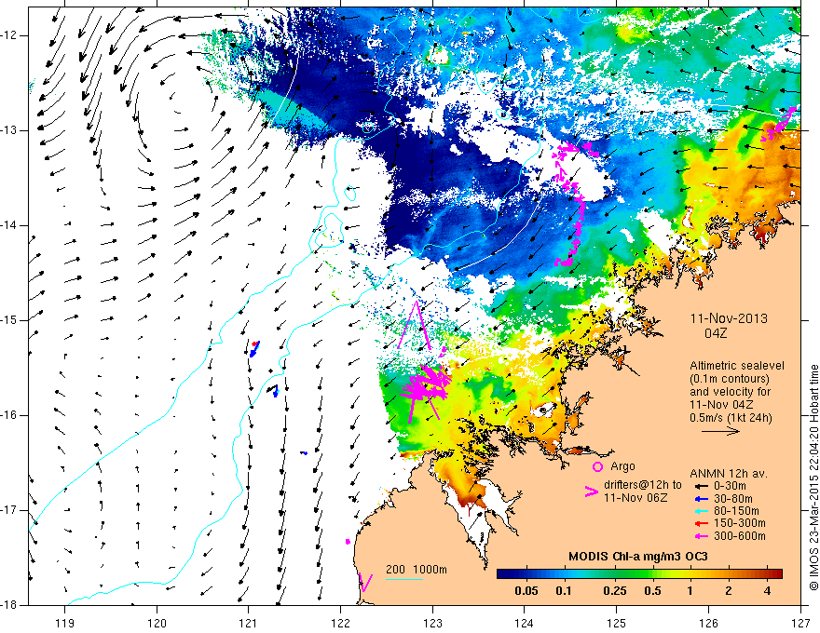
Task: Click the '126' longitude axis label
Action: pyautogui.click(x=708, y=624)
